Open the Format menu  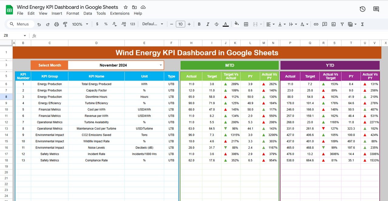(73, 13)
